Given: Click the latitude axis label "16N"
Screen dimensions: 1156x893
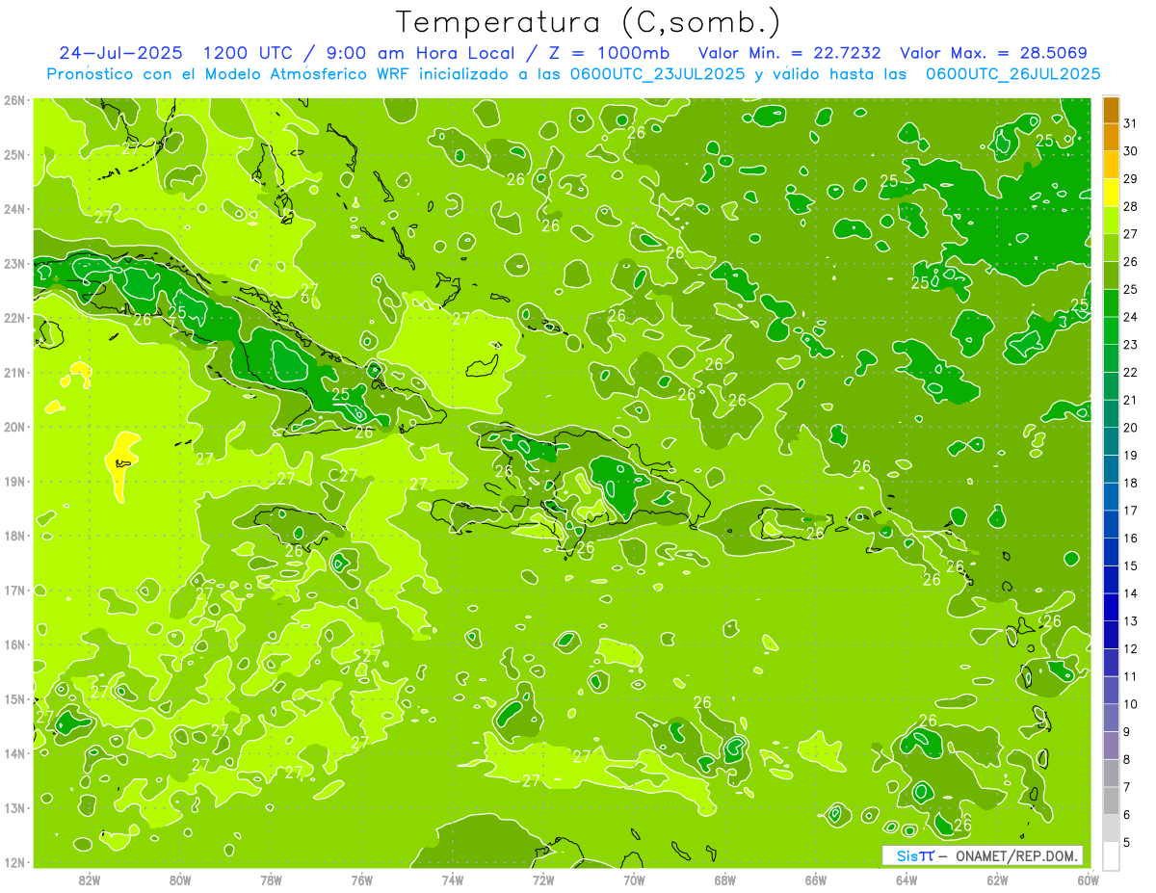Looking at the screenshot, I should [x=13, y=644].
